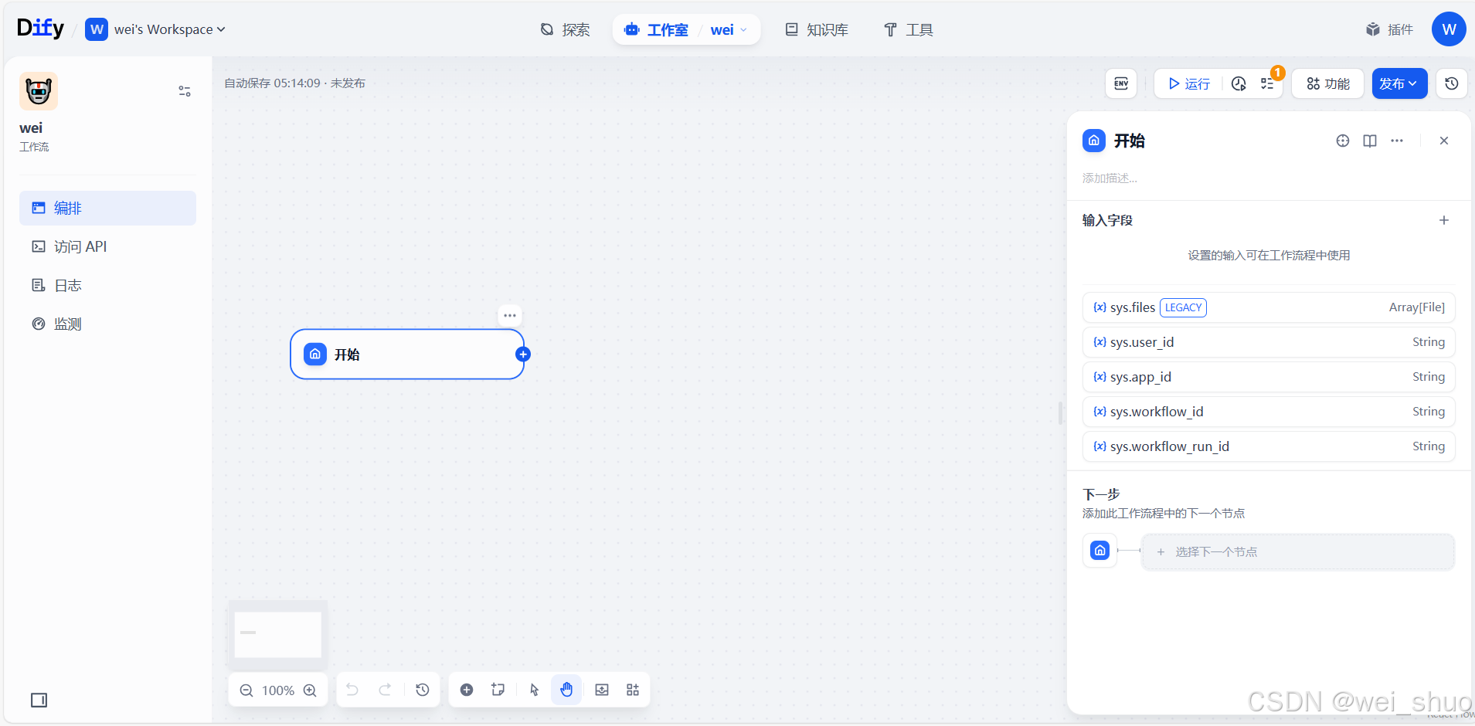
Task: Click the canvas minimap thumbnail
Action: (278, 634)
